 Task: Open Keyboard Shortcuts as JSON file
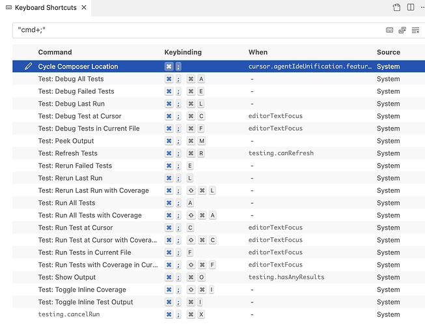(396, 8)
